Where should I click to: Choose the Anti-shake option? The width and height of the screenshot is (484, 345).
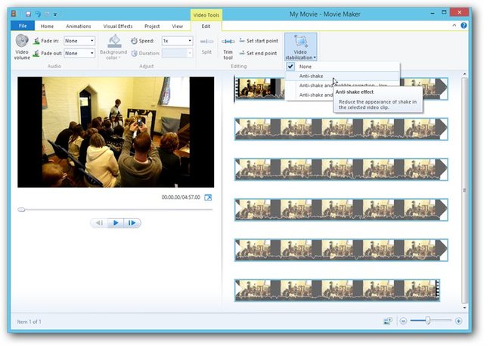[343, 76]
